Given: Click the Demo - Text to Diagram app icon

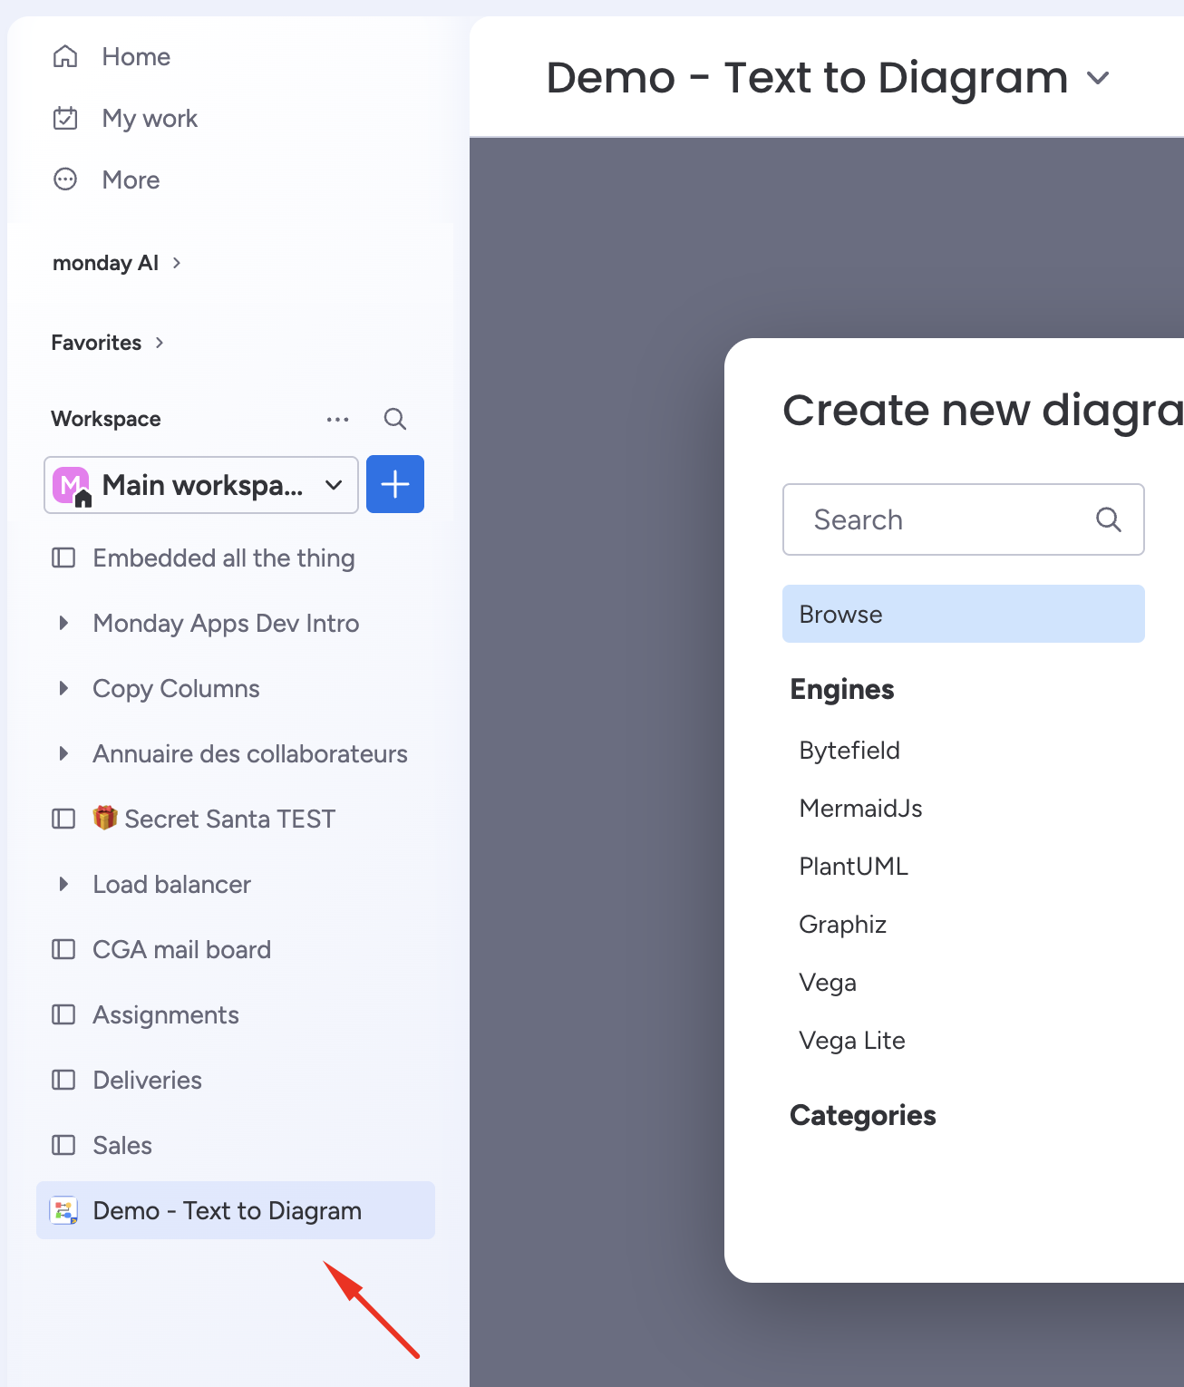Looking at the screenshot, I should (x=63, y=1210).
